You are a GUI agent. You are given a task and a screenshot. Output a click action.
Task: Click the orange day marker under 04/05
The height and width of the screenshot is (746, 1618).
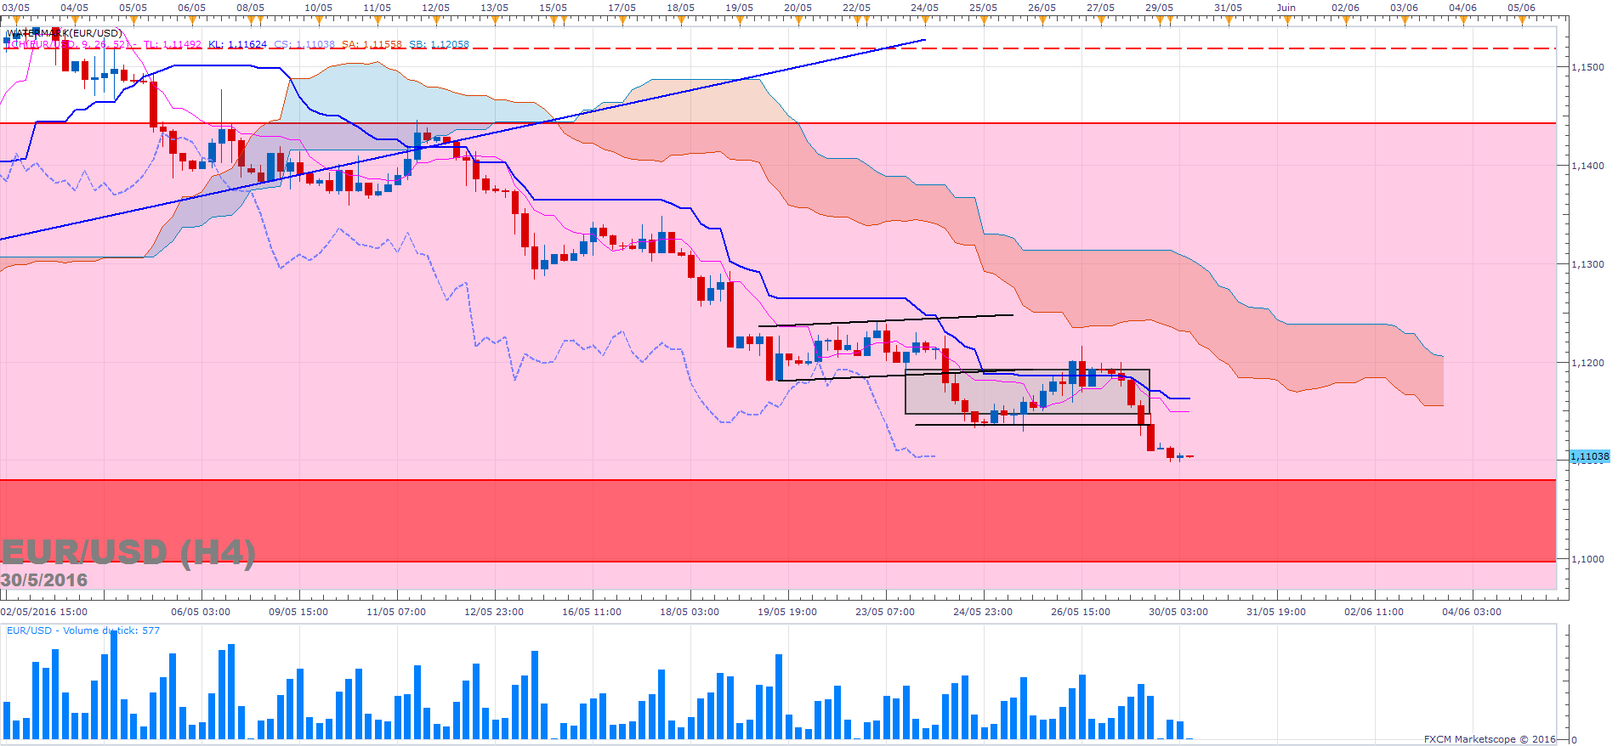(x=75, y=20)
